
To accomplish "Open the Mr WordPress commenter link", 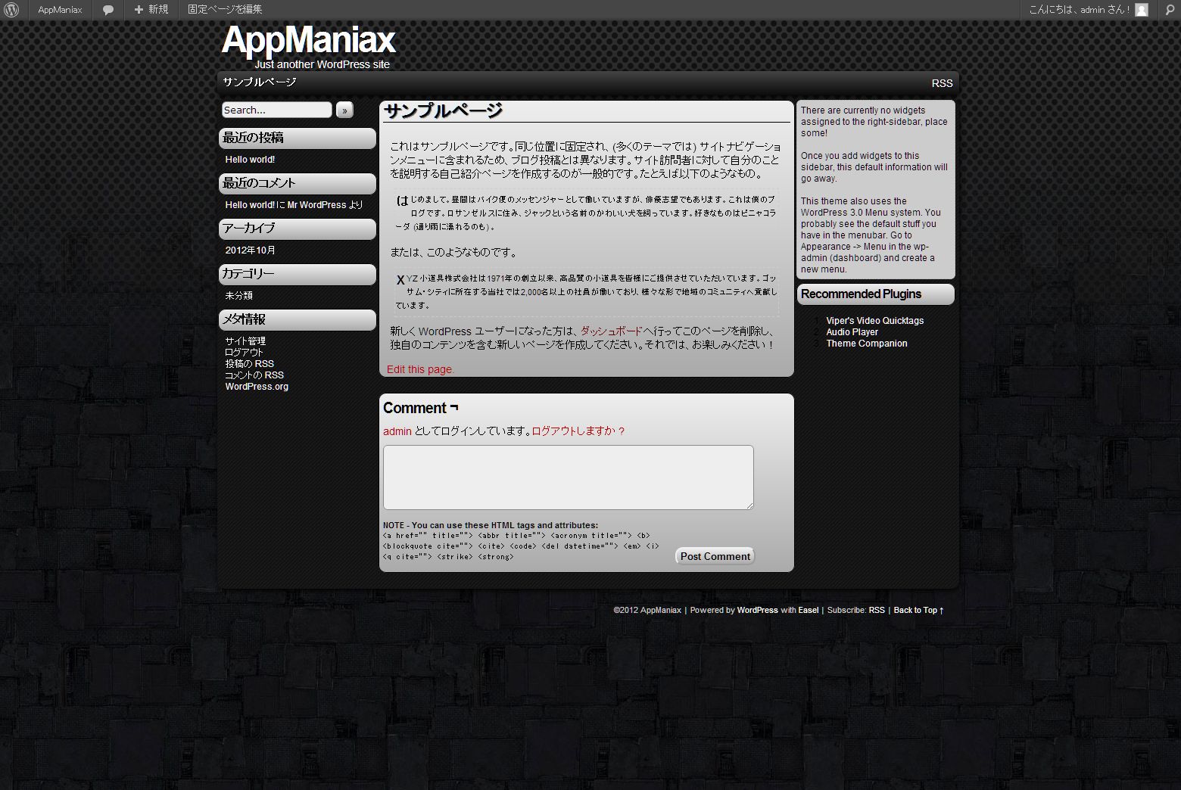I will coord(316,205).
